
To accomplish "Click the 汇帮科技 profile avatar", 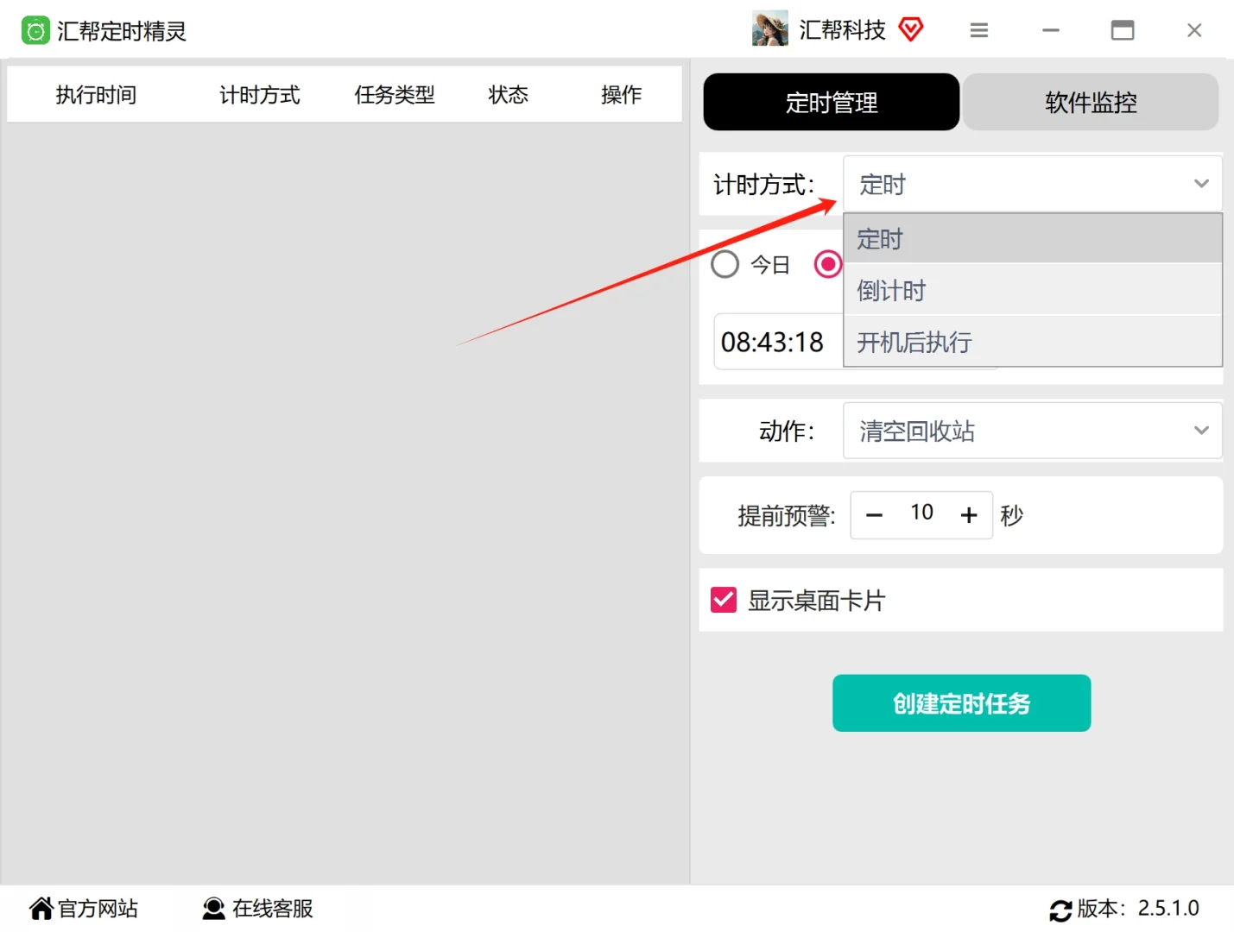I will coord(769,28).
